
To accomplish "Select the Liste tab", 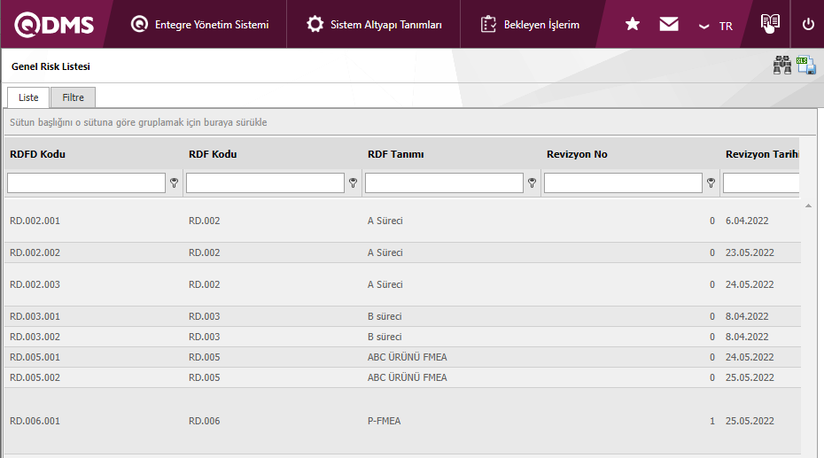I will coord(28,97).
